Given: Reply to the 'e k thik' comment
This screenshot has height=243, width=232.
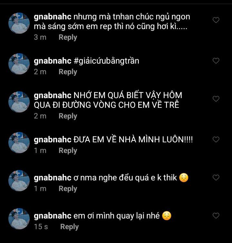Looking at the screenshot, I should (x=68, y=189).
